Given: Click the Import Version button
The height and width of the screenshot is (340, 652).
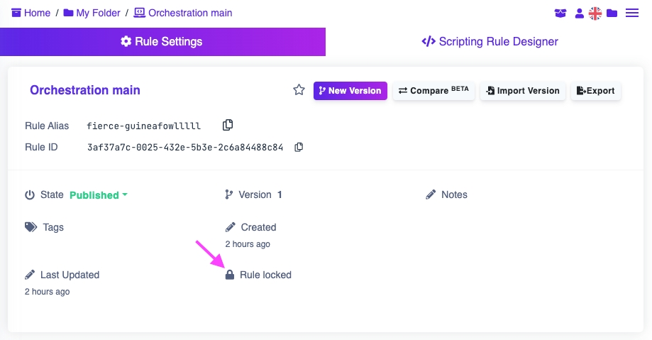Looking at the screenshot, I should (523, 91).
